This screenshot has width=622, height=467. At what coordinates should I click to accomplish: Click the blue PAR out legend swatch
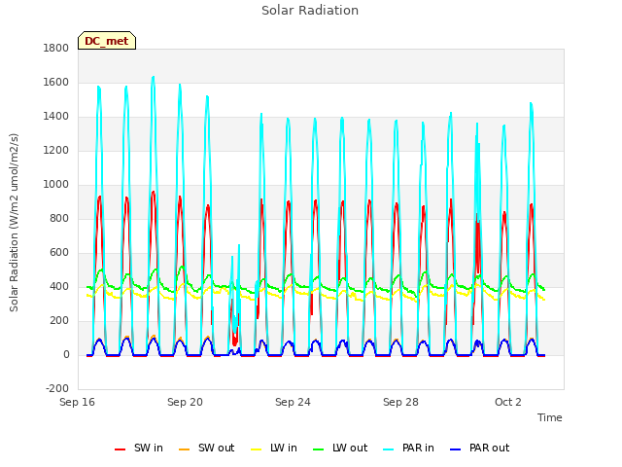click(x=456, y=449)
